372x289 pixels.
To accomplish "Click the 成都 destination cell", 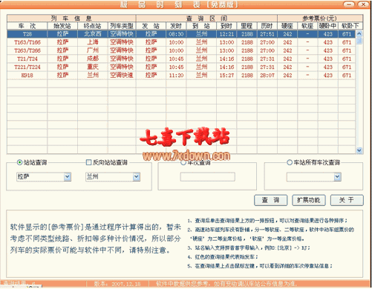I will point(93,59).
